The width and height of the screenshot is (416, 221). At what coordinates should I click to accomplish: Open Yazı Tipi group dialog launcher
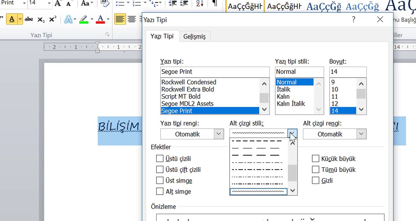point(107,35)
